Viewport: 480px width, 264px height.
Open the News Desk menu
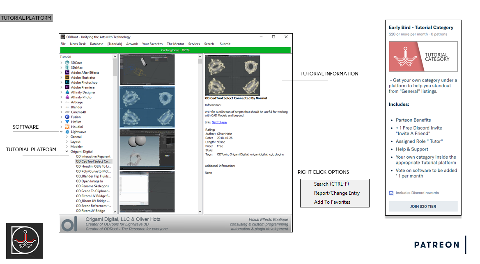click(x=78, y=44)
